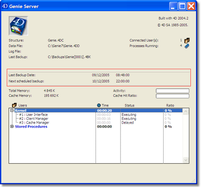Click Total Memory value 4 845 K
The height and width of the screenshot is (188, 201).
coord(49,91)
